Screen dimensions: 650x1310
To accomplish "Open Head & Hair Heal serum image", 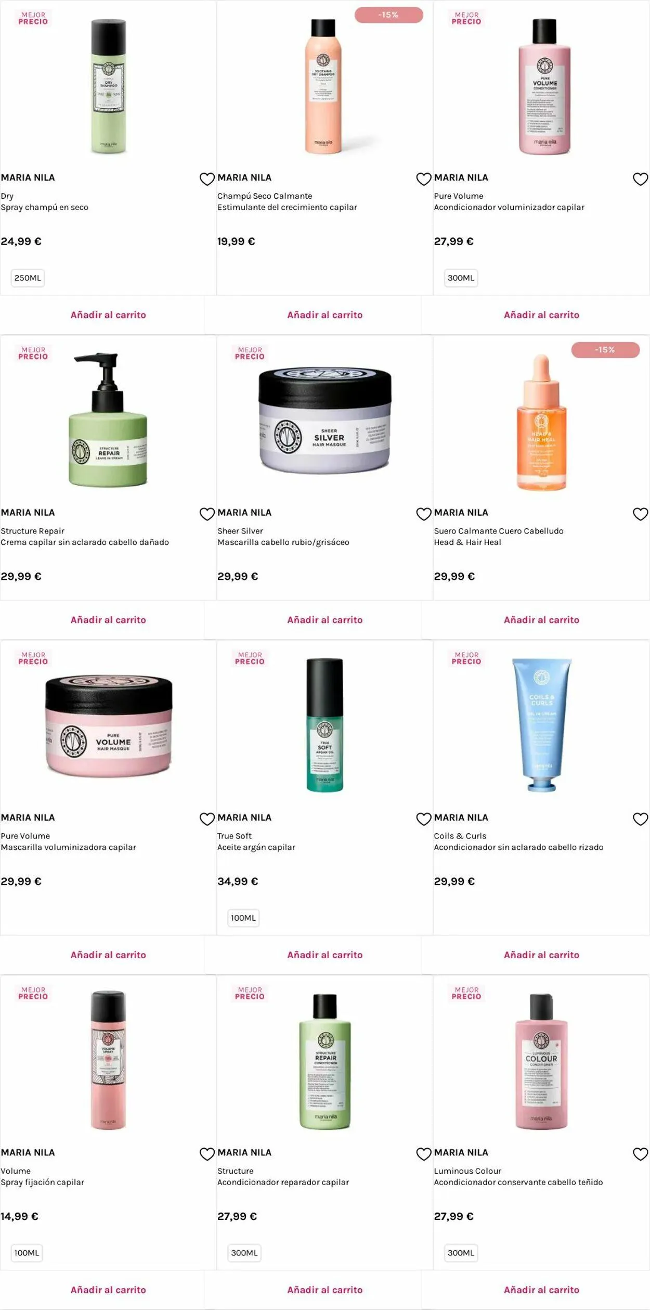I will [541, 423].
